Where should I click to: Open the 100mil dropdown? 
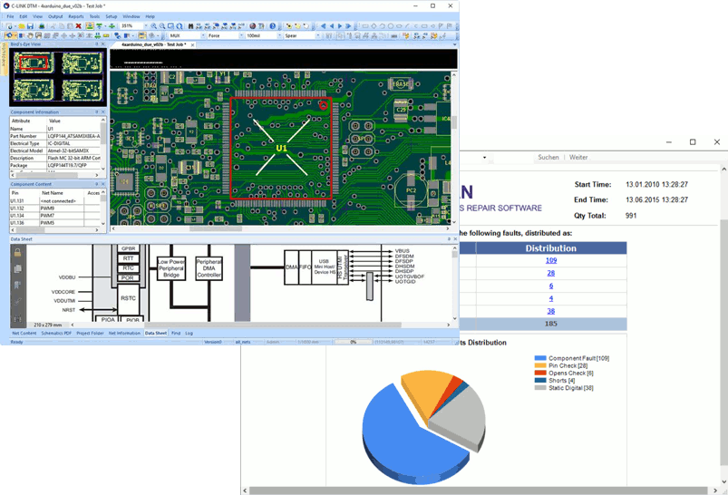pos(279,35)
